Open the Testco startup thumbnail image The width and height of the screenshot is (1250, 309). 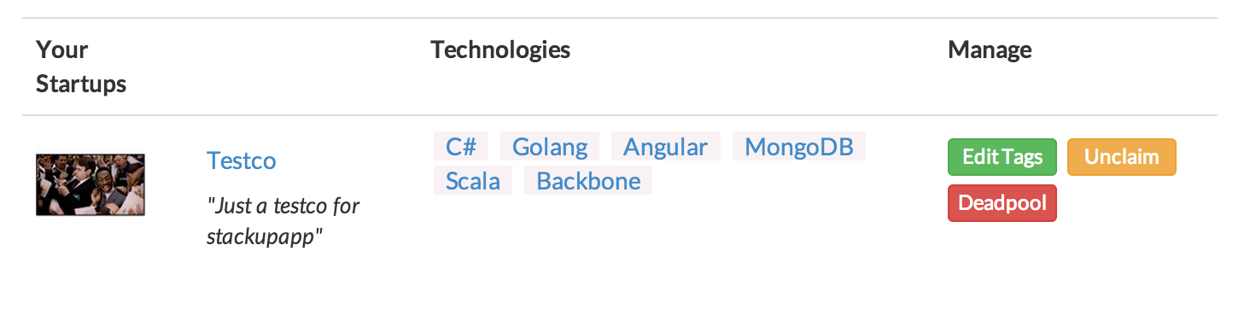(91, 184)
